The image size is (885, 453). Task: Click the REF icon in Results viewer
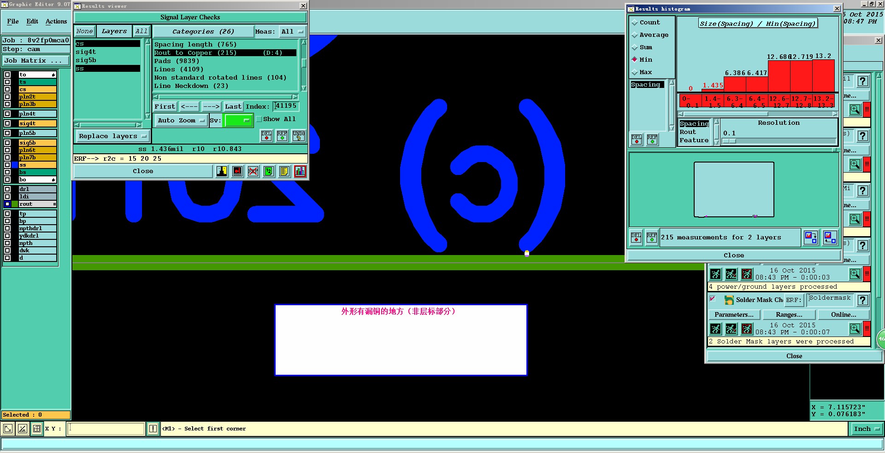click(x=282, y=136)
